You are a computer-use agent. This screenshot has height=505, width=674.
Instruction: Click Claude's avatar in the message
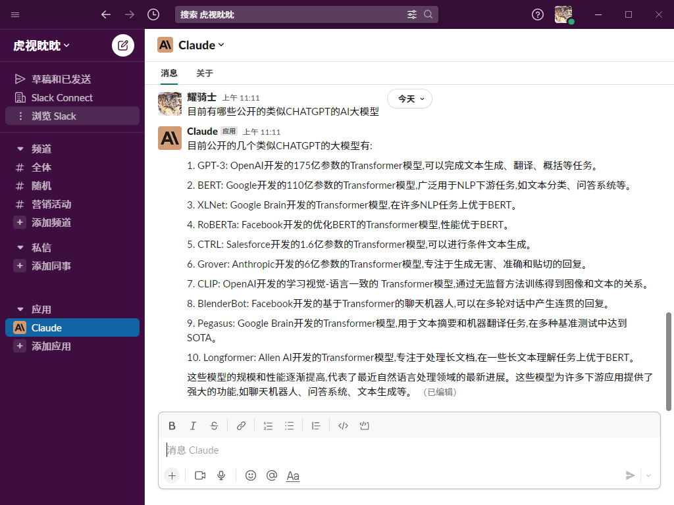tap(170, 138)
